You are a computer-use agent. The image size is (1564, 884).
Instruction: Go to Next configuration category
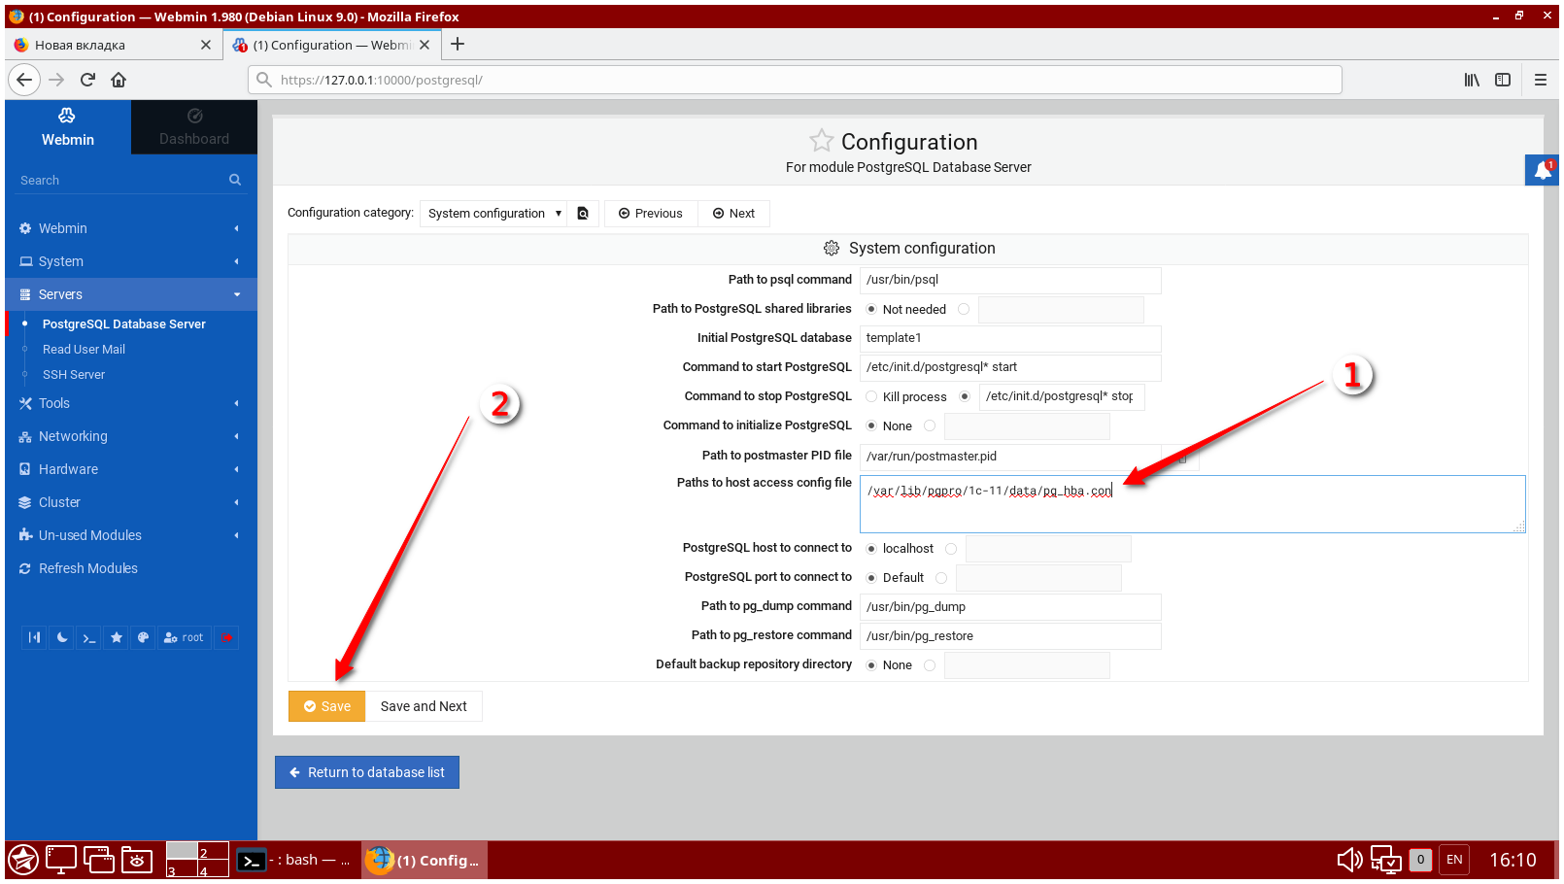tap(733, 214)
